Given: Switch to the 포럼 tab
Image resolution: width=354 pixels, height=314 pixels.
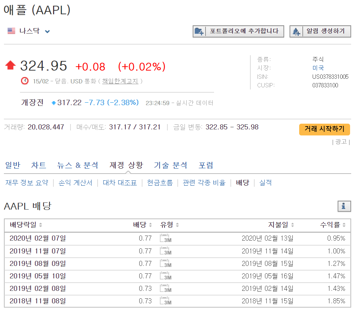Looking at the screenshot, I should click(206, 165).
